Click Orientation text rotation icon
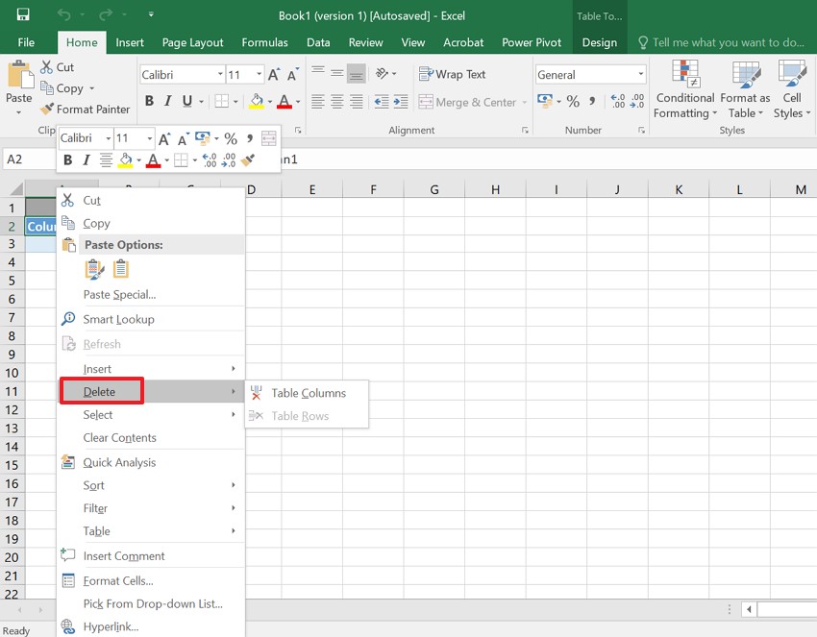817x637 pixels. tap(382, 73)
